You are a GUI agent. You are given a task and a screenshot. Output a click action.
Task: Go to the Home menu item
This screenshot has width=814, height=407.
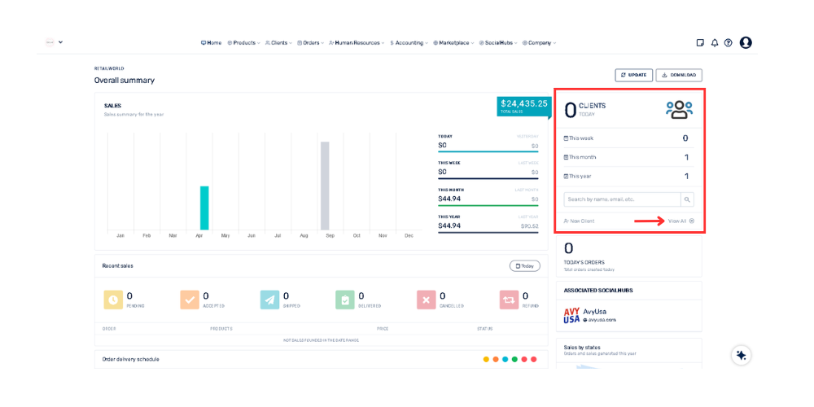[x=211, y=43]
